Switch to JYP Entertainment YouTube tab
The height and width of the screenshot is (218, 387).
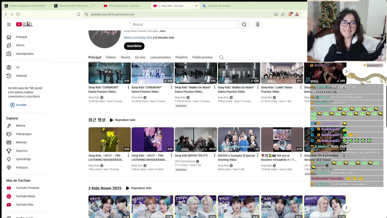tap(124, 6)
